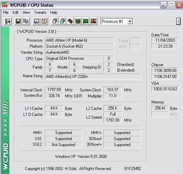Click the Memory 256 M value

[x=160, y=108]
